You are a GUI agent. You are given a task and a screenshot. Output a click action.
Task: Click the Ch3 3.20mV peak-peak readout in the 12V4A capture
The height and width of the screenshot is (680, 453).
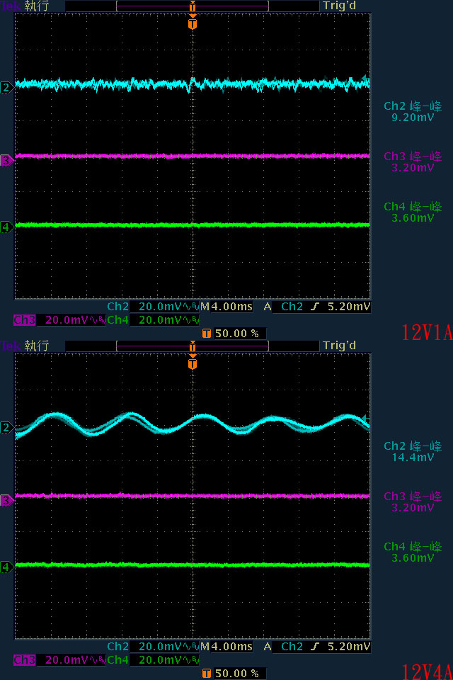click(413, 507)
